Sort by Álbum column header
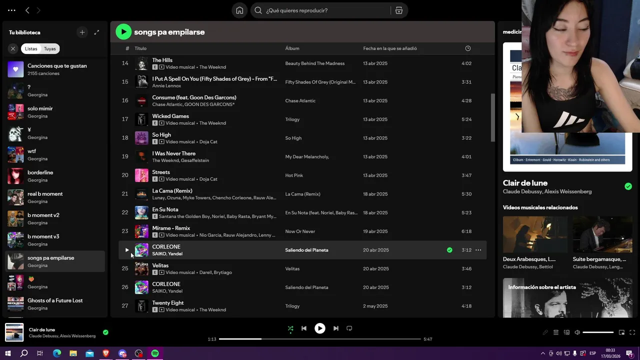The width and height of the screenshot is (640, 360). tap(292, 48)
